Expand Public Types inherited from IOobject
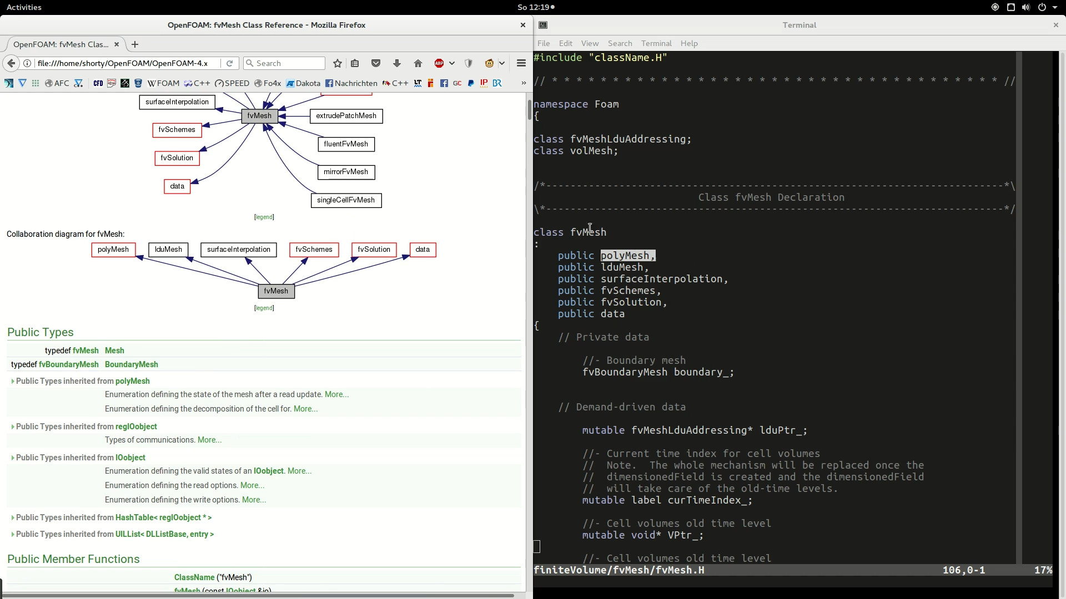1066x599 pixels. (13, 458)
